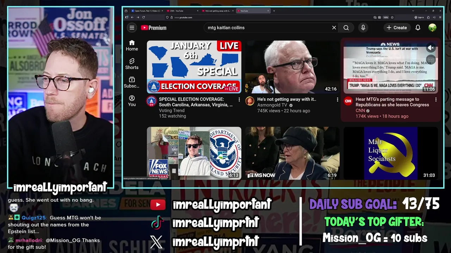
Task: Open more options for CNN MTG video
Action: point(436,100)
